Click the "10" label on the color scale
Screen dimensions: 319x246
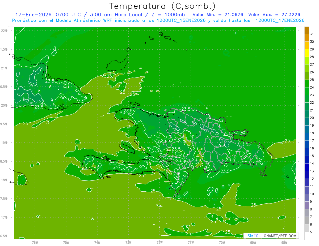312,194
